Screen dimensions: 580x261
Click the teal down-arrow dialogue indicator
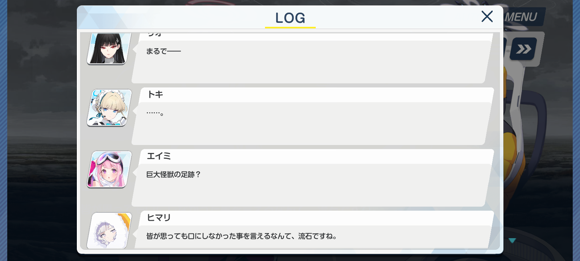[x=512, y=240]
